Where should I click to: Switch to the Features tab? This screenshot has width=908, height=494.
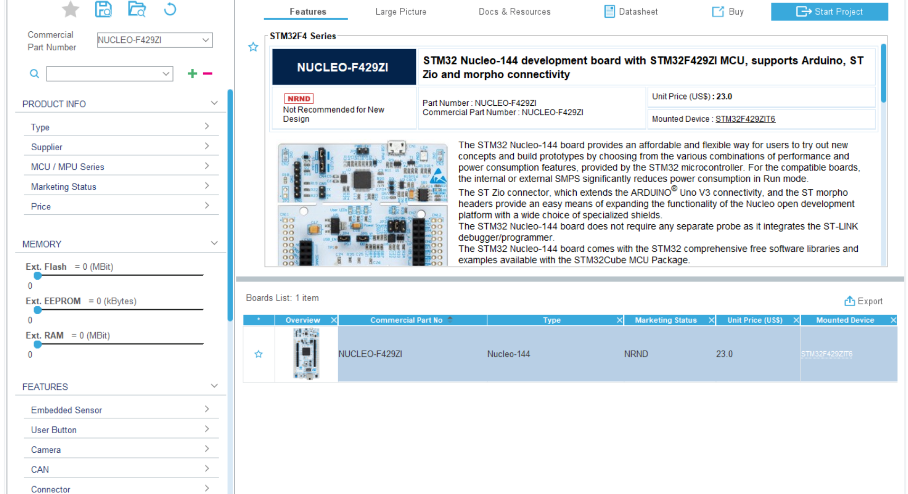308,12
